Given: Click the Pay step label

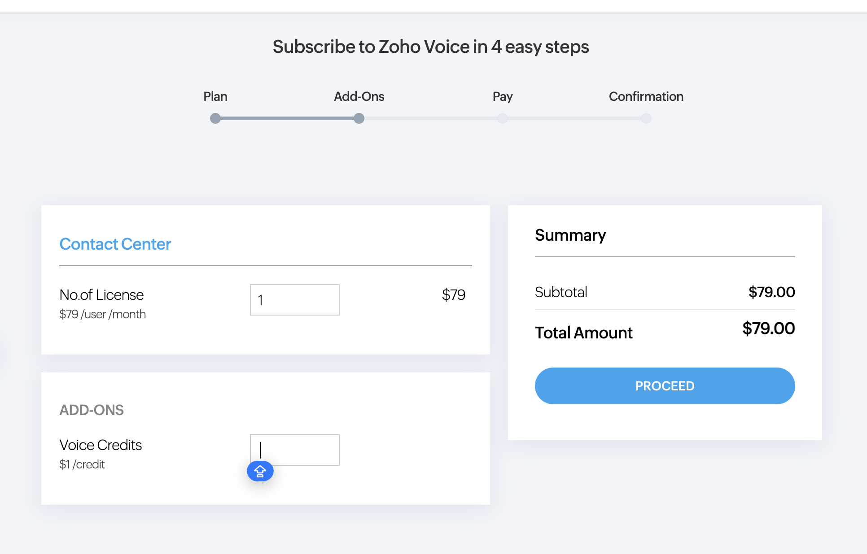Looking at the screenshot, I should [x=503, y=96].
